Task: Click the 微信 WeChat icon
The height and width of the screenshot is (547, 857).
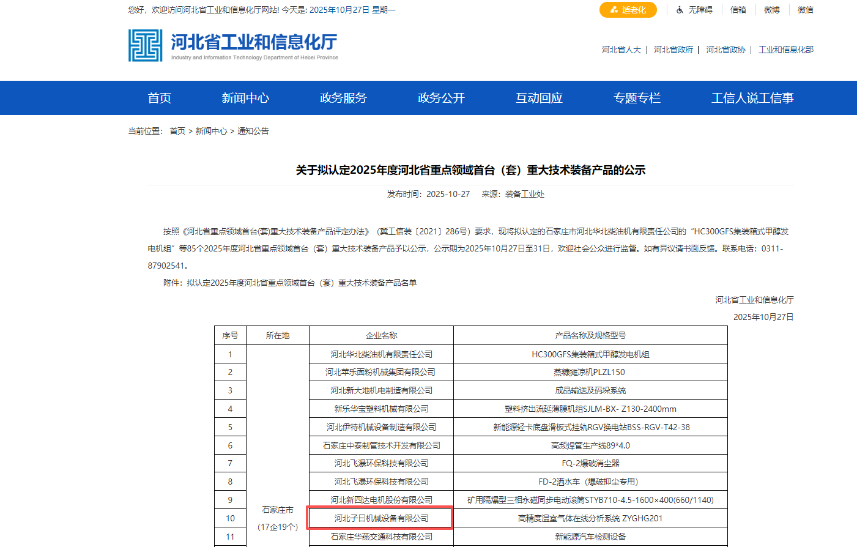Action: [x=806, y=10]
